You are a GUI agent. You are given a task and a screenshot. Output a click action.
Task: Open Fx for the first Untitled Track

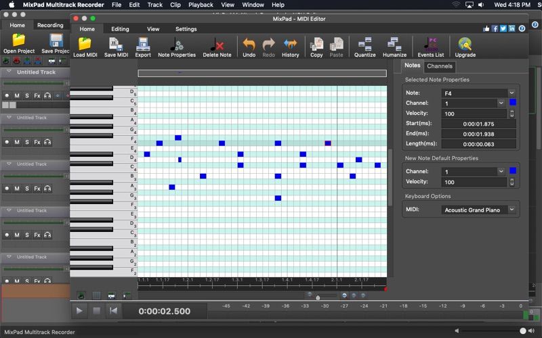(37, 95)
